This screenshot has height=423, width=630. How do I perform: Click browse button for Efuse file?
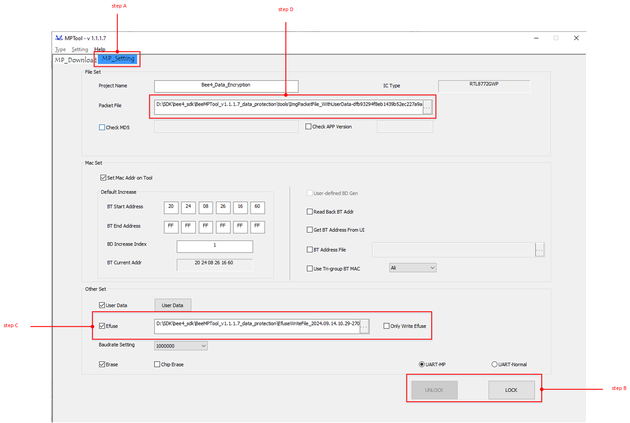pos(364,327)
